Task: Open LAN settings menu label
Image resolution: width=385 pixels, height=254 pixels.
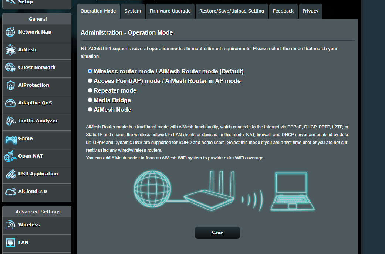Action: [x=23, y=242]
